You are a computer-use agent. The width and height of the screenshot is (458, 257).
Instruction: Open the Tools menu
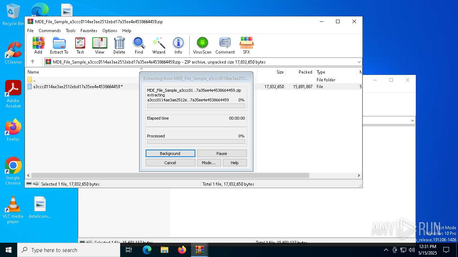point(70,31)
